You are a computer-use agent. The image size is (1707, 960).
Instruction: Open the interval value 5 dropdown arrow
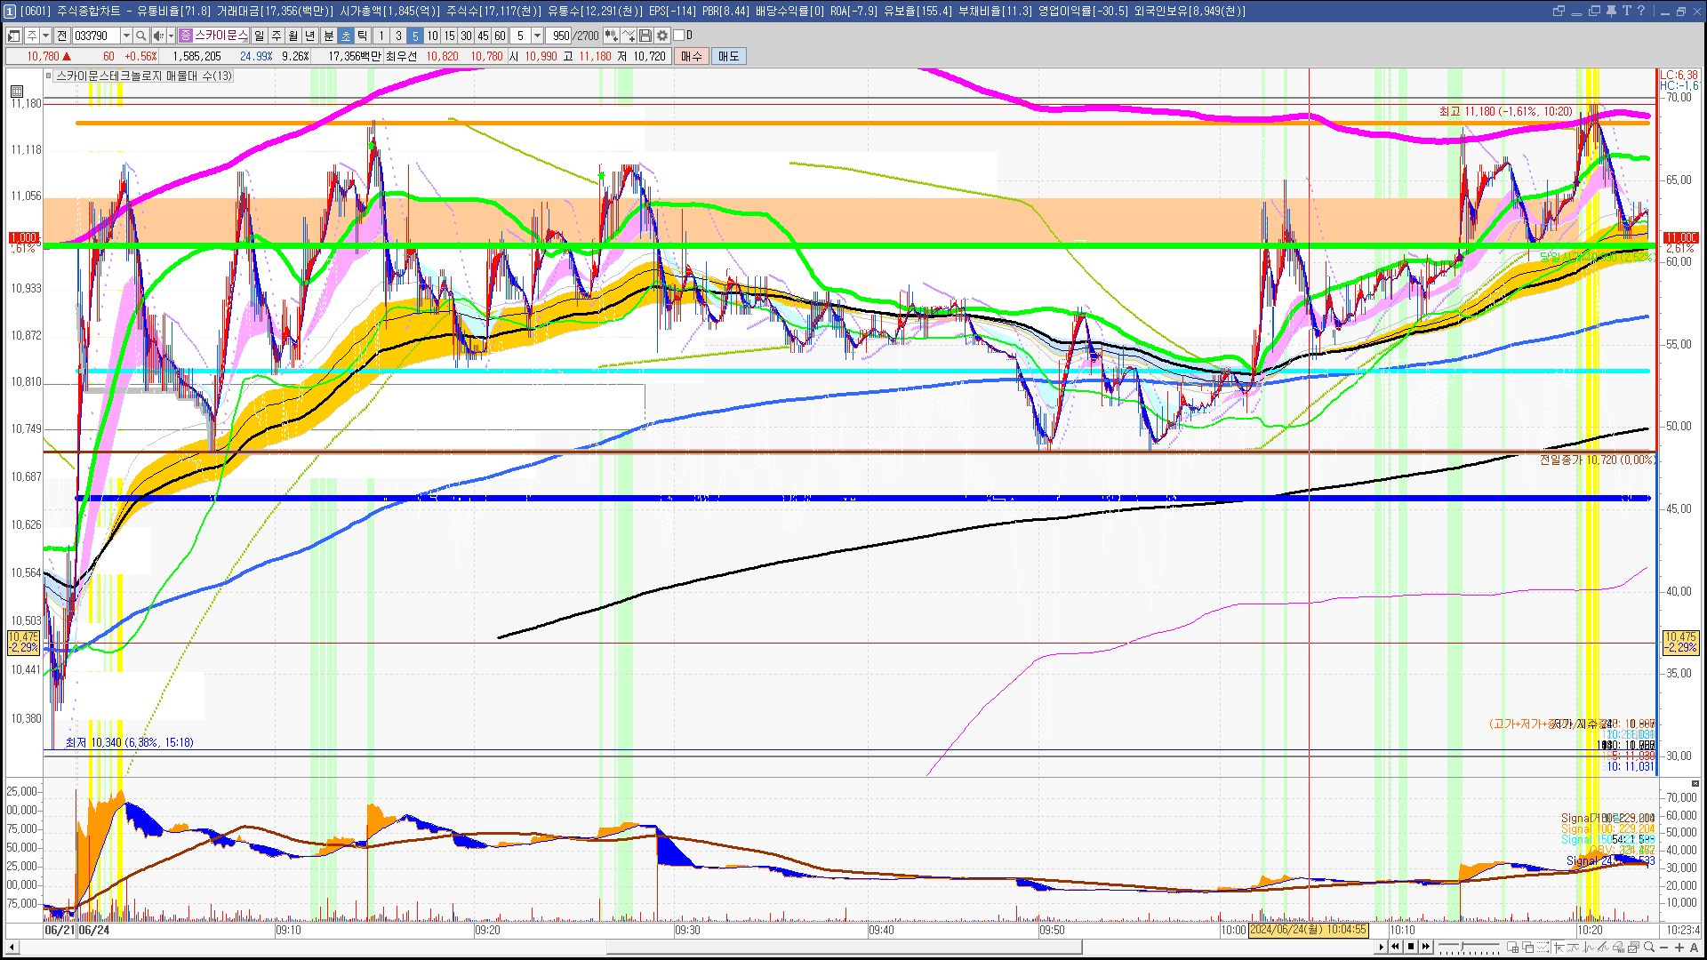[x=537, y=36]
